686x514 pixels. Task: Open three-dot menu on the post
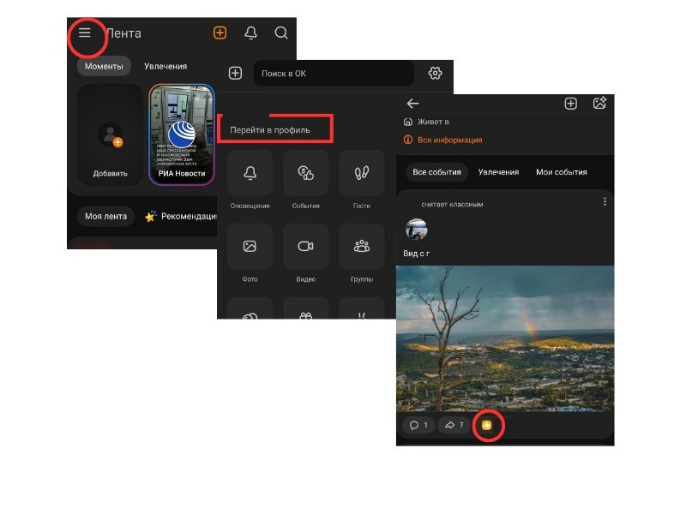(605, 202)
